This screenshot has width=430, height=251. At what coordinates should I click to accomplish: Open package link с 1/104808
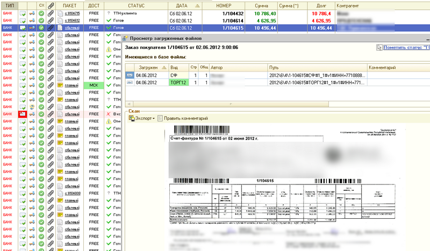tap(73, 193)
